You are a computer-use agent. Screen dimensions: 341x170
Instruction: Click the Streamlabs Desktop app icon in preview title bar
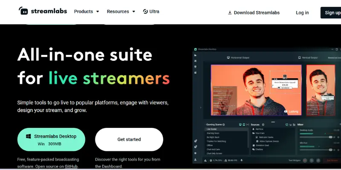click(x=196, y=49)
